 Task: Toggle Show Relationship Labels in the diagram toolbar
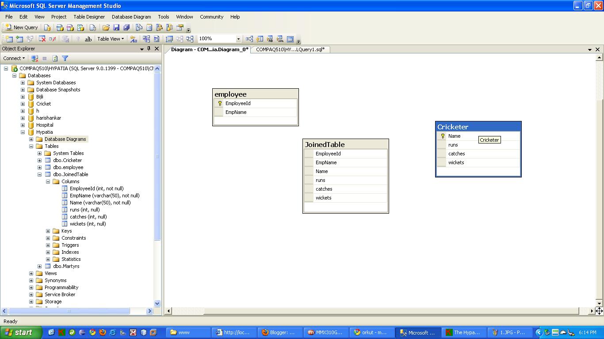click(x=134, y=39)
